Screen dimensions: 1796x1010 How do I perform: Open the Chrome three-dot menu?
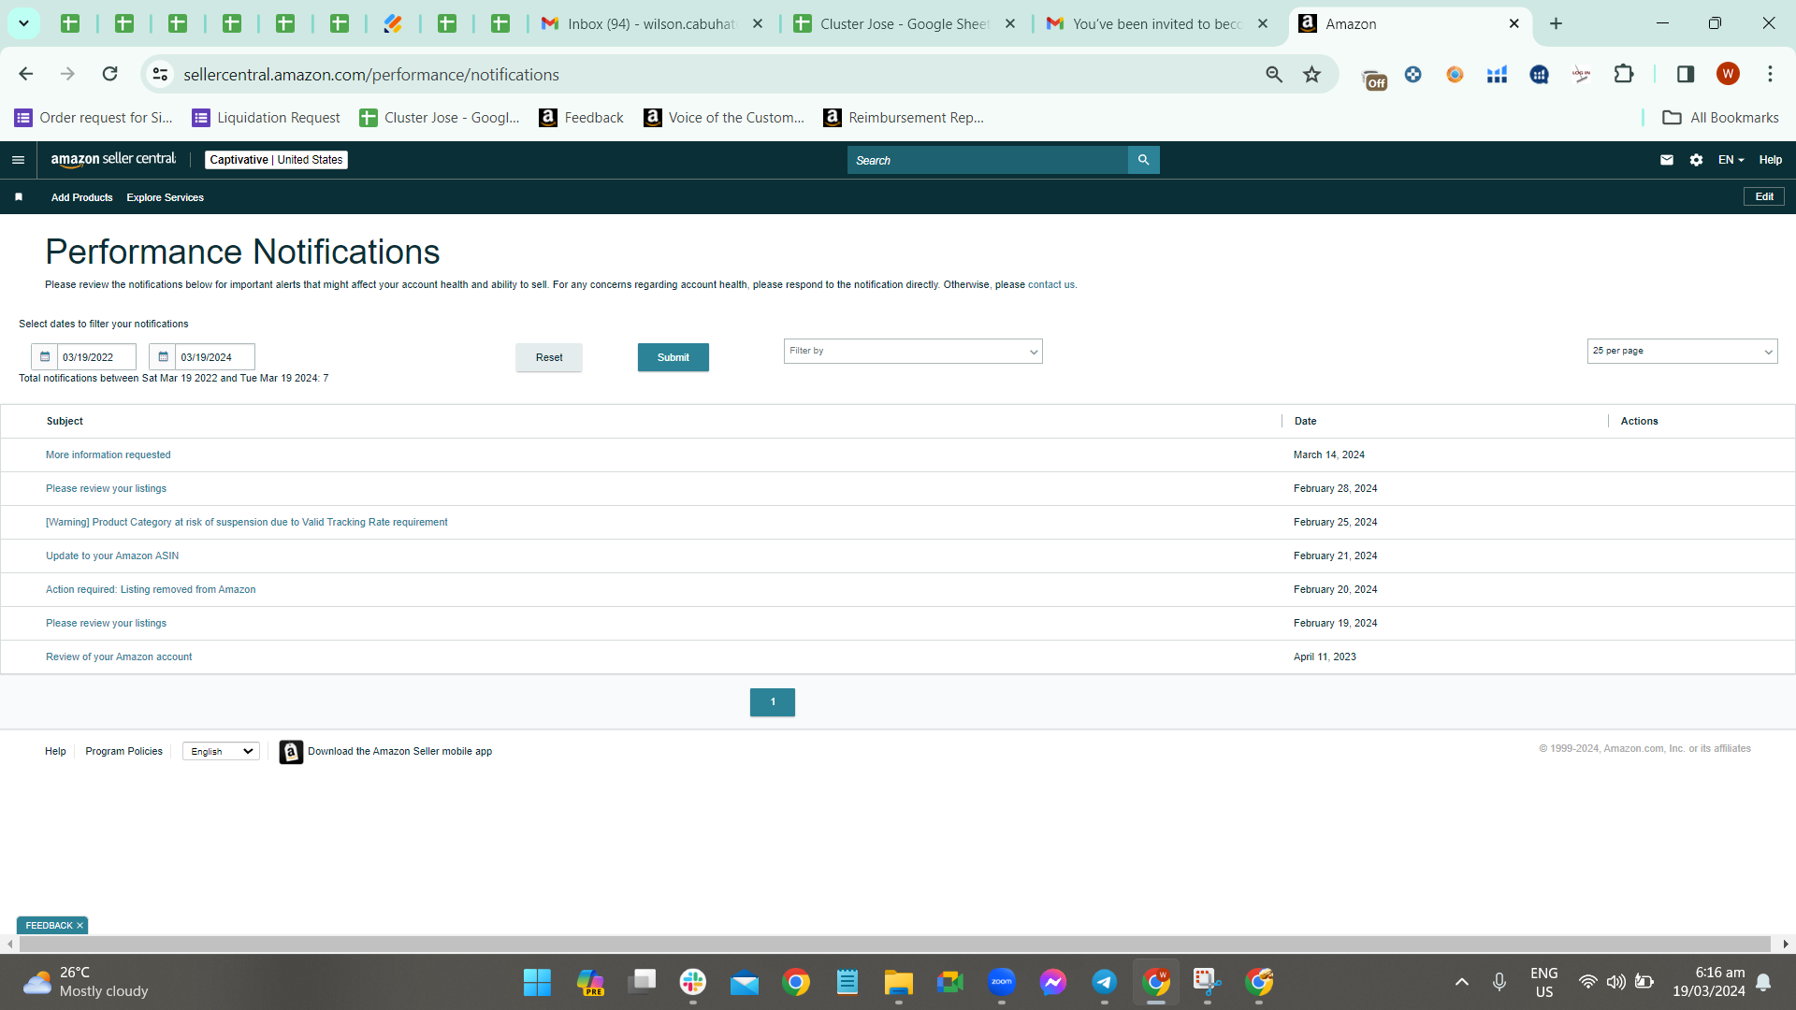click(x=1770, y=74)
